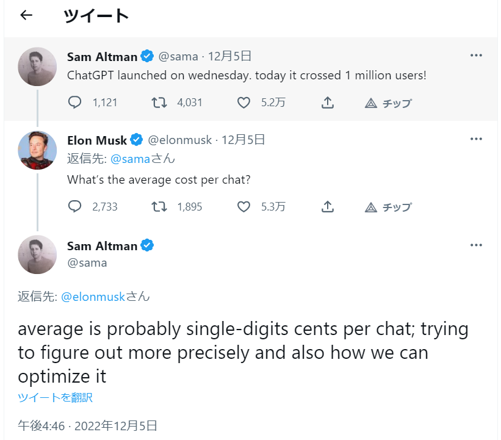Reply to the ChatGPT 1 million users tweet
Viewport: 501px width, 440px height.
pos(75,103)
